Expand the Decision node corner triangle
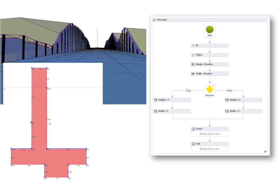 click(213, 86)
